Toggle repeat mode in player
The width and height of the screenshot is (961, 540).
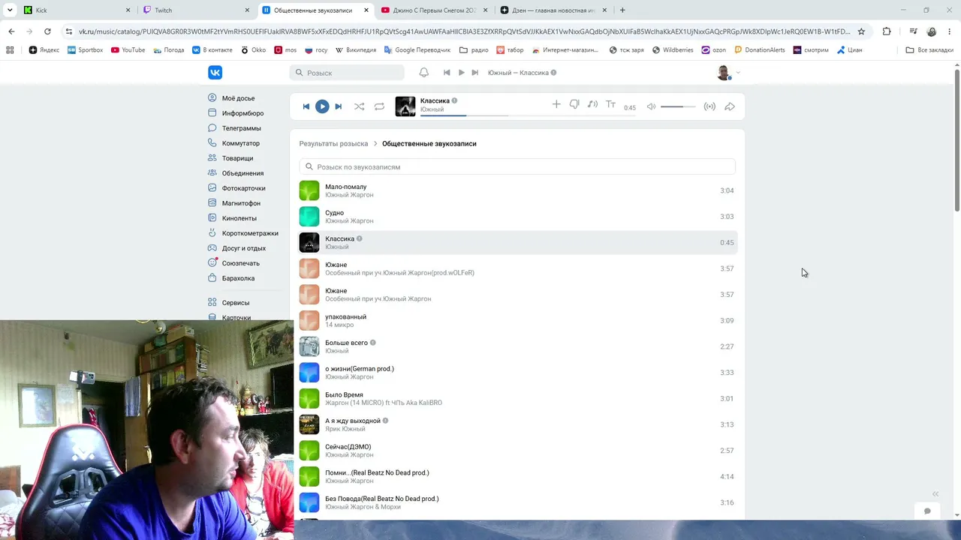tap(379, 106)
